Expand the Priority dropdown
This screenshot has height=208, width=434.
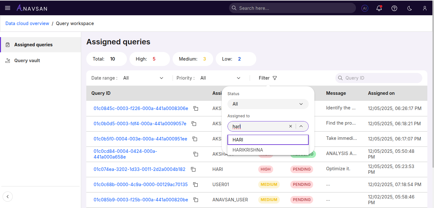(x=220, y=78)
